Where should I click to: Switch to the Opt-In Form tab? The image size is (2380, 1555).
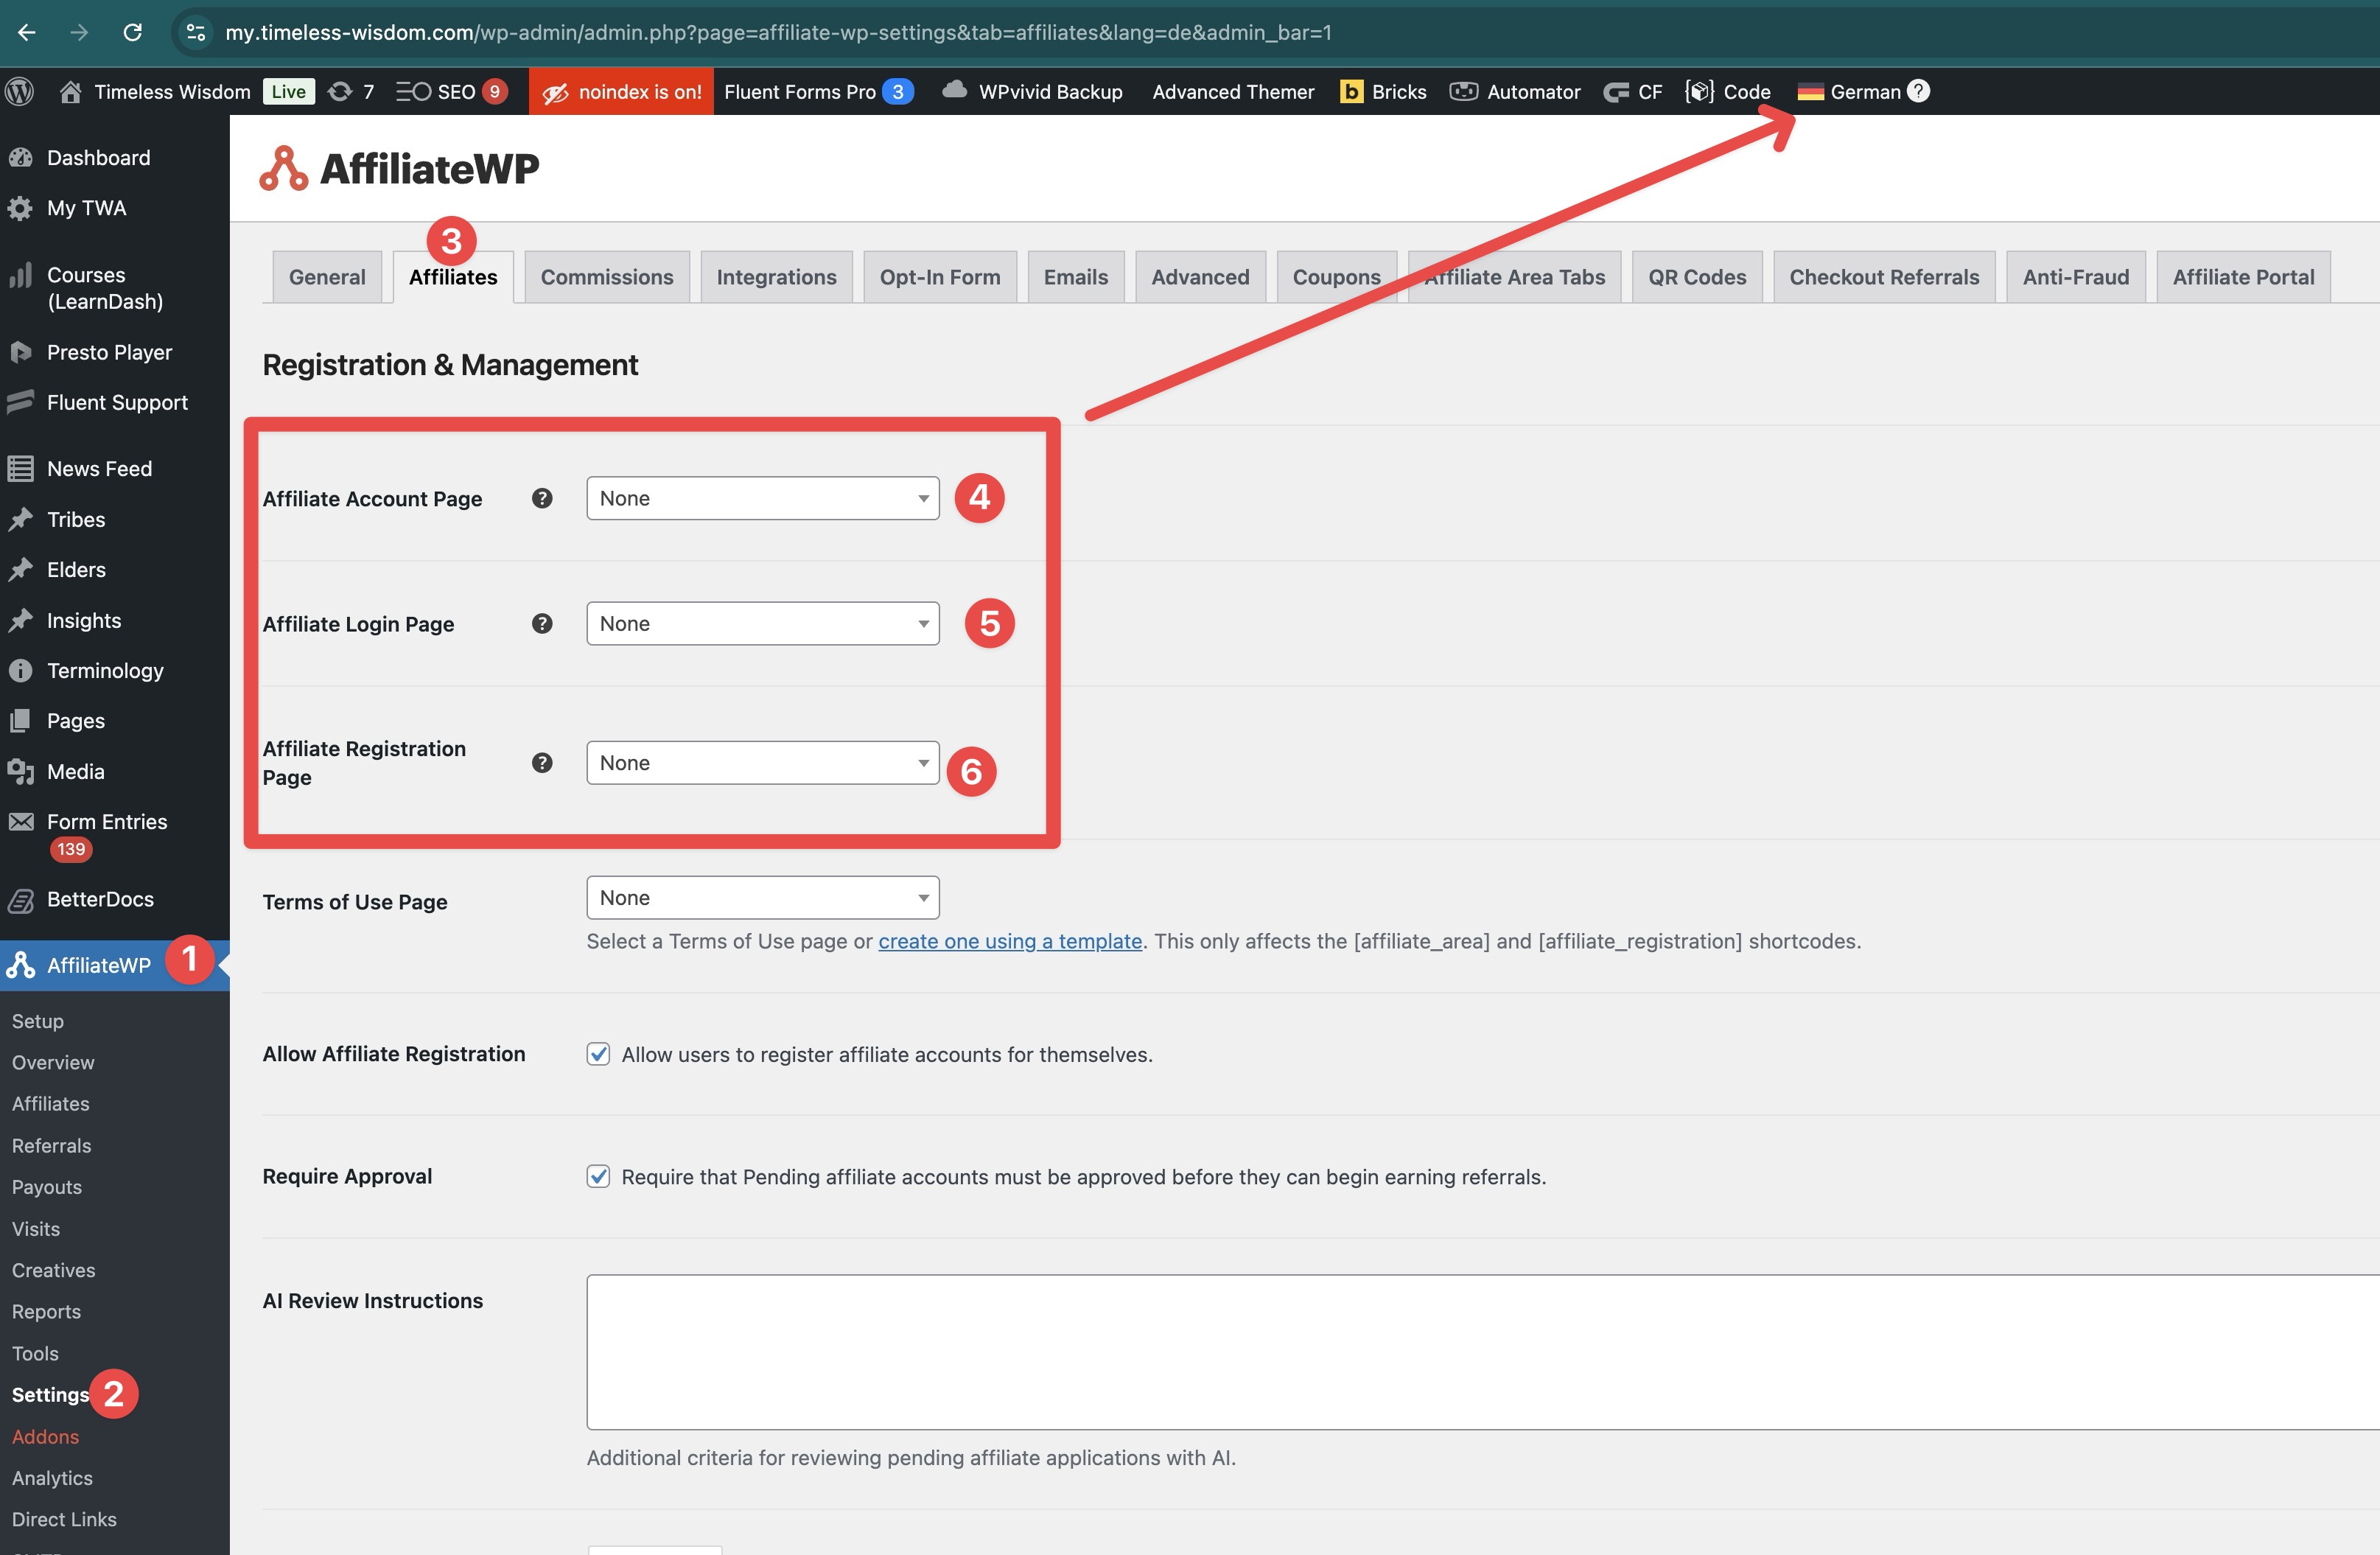(940, 277)
